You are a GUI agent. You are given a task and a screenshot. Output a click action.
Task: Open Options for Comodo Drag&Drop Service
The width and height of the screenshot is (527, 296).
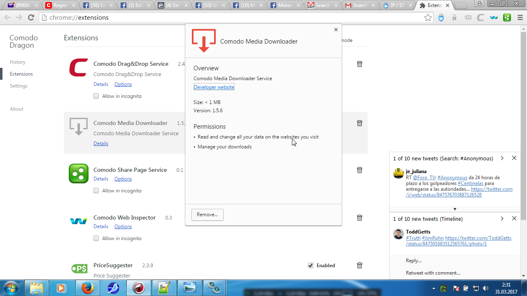(x=123, y=84)
